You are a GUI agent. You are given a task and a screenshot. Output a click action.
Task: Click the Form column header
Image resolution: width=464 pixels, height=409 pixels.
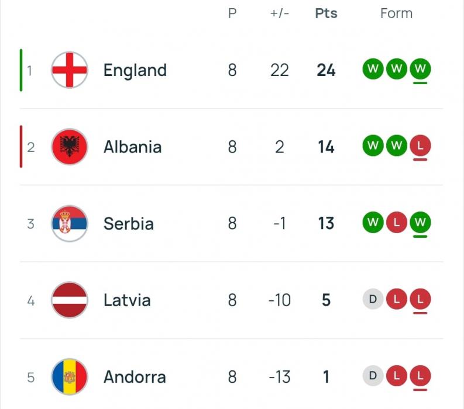tap(396, 13)
